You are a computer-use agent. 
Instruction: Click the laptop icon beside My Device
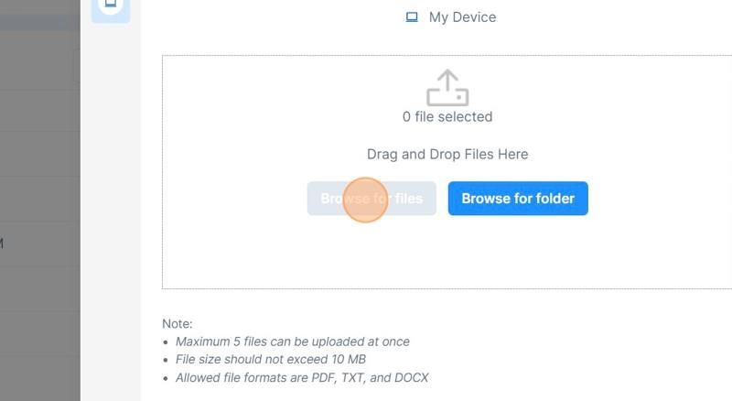coord(411,17)
